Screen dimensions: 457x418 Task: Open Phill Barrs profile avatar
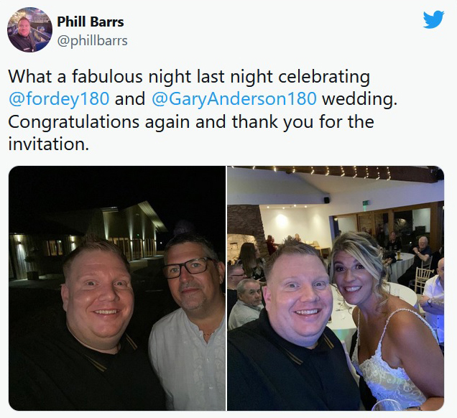pyautogui.click(x=29, y=29)
